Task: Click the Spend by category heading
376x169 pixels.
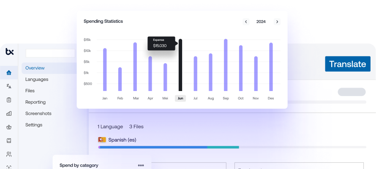Action: (x=79, y=165)
